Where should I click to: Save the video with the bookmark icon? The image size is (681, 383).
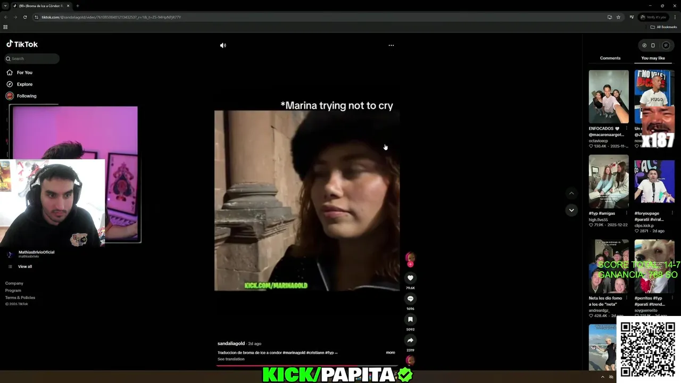pos(410,319)
